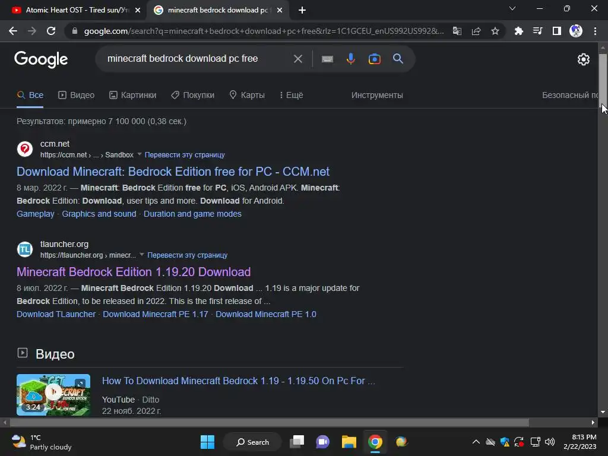608x456 pixels.
Task: Click the scroll down arrow
Action: point(603,412)
